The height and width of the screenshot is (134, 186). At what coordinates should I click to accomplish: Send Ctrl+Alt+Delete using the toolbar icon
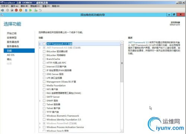tap(2, 10)
